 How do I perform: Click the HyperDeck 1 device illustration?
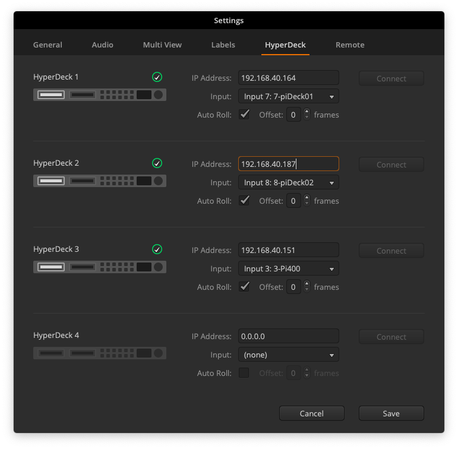[100, 95]
